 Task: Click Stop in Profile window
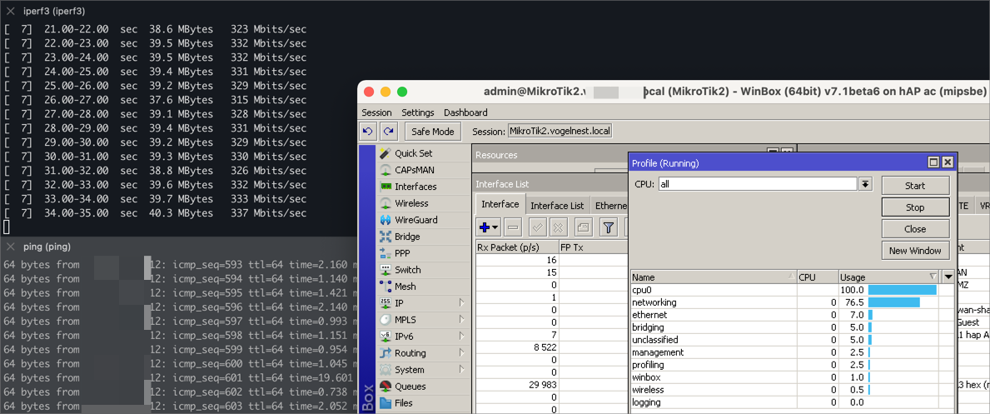(x=916, y=207)
